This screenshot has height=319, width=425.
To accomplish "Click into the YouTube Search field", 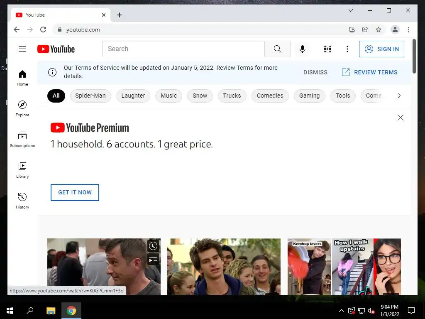I will (x=183, y=49).
